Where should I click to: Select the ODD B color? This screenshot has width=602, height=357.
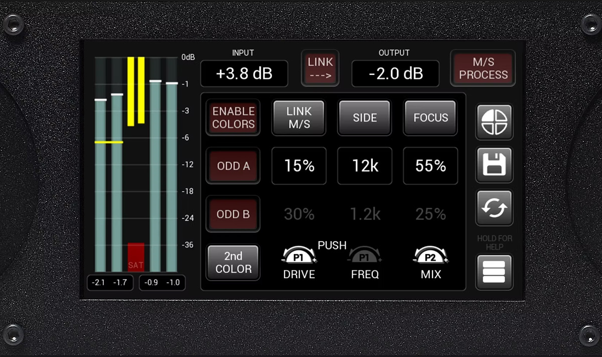point(233,214)
